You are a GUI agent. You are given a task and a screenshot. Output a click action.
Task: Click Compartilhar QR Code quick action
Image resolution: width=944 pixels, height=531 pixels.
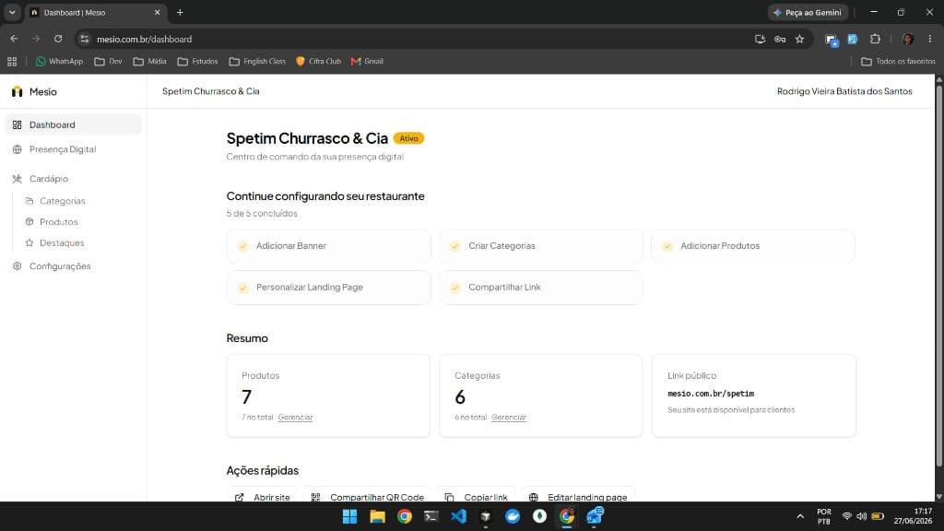coord(367,497)
